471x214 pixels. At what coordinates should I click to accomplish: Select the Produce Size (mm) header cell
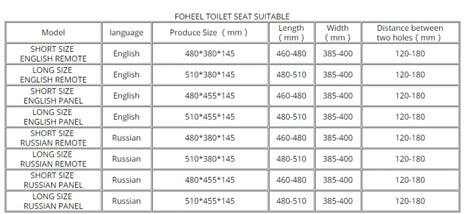point(210,32)
